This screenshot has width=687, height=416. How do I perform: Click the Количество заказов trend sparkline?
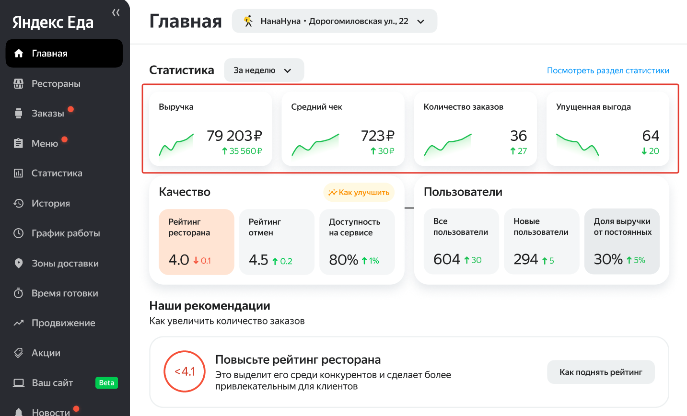tap(448, 145)
